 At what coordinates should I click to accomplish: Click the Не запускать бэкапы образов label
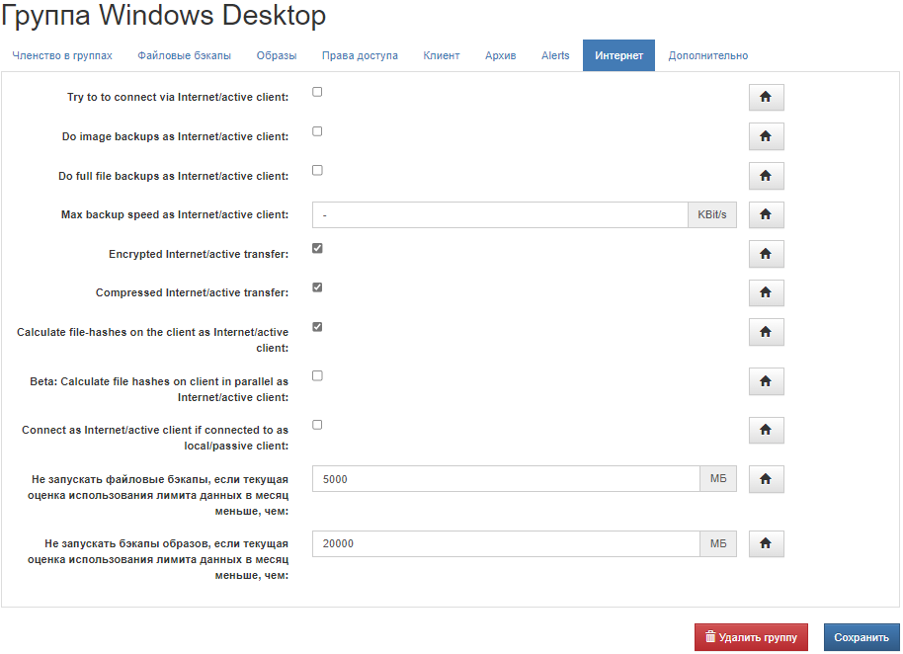[158, 559]
